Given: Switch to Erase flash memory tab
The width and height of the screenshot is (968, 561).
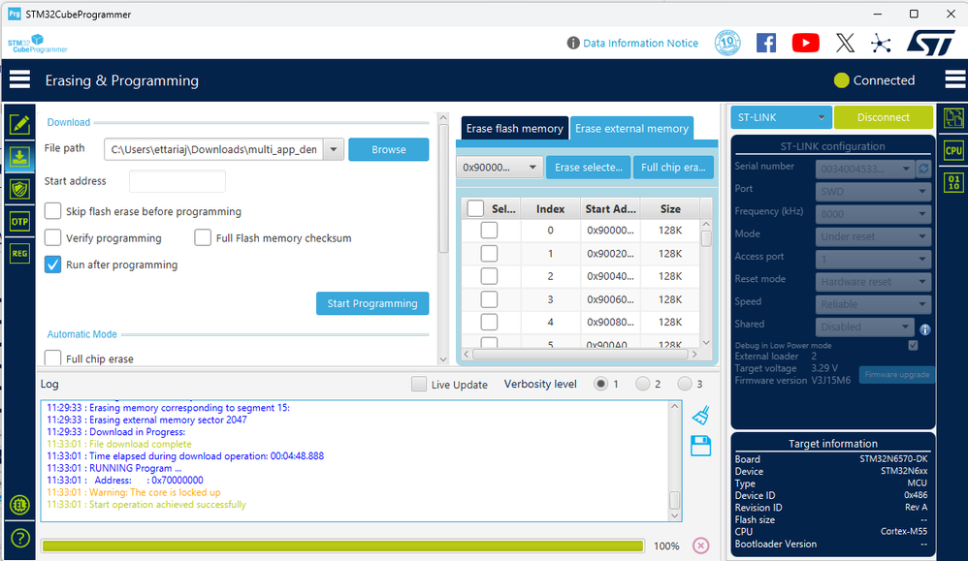Looking at the screenshot, I should tap(514, 128).
